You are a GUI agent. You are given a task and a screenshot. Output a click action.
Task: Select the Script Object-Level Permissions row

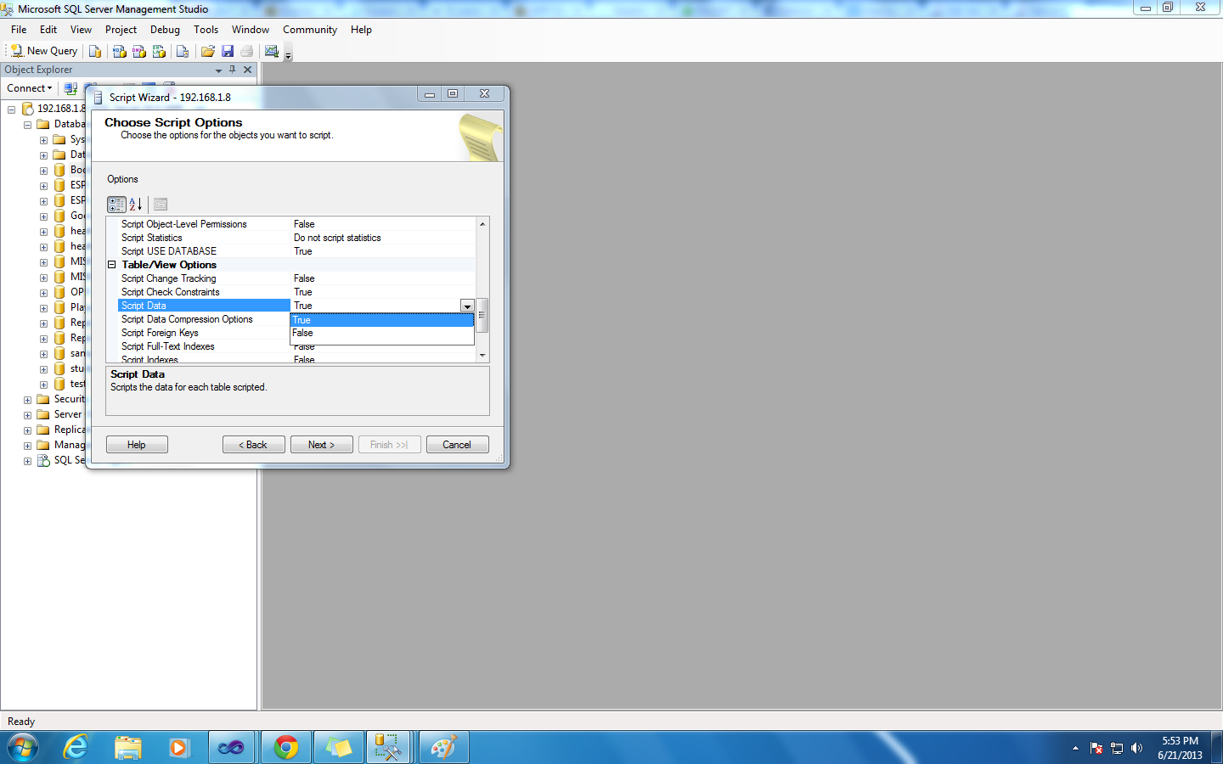[x=296, y=224]
